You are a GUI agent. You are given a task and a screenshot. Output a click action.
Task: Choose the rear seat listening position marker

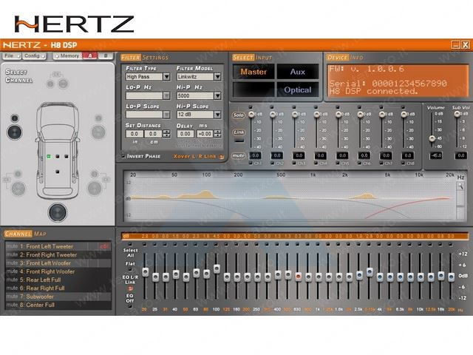(x=58, y=172)
